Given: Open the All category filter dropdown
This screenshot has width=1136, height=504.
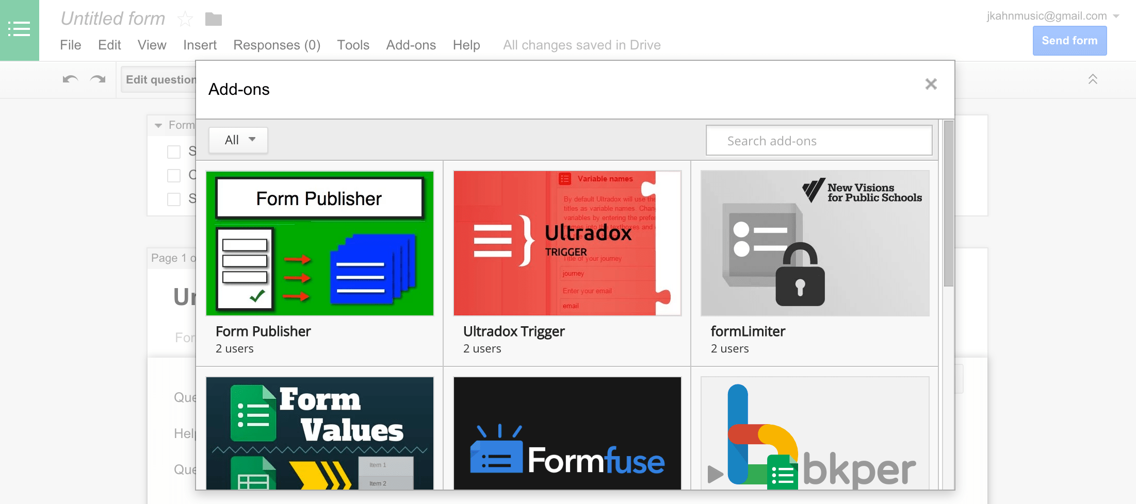Looking at the screenshot, I should click(x=238, y=140).
